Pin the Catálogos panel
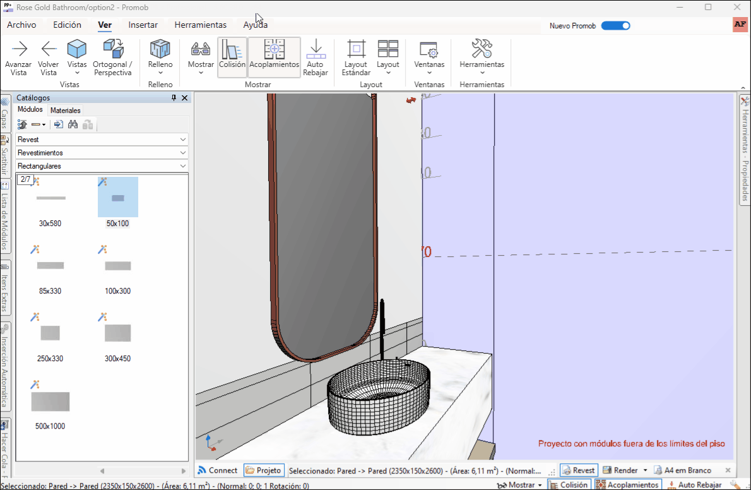751x490 pixels. coord(174,98)
